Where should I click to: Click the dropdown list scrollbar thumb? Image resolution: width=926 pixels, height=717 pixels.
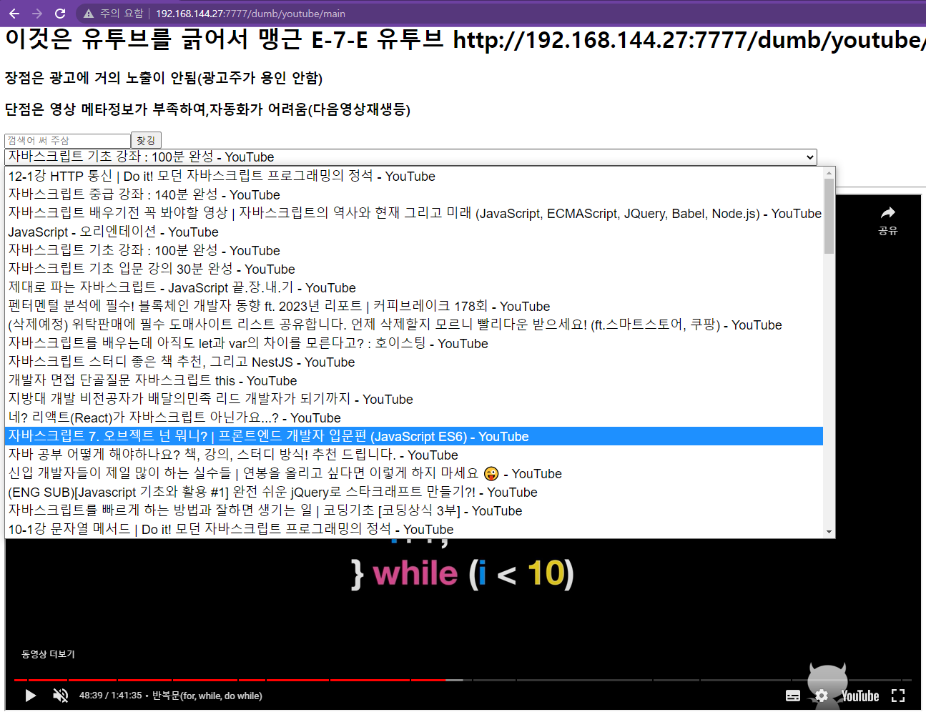coord(829,216)
